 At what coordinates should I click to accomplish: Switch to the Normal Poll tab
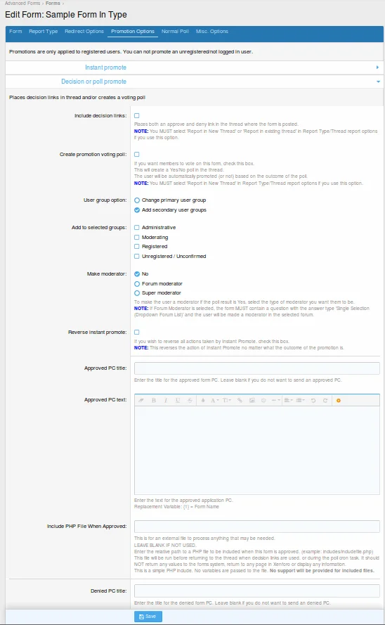175,32
